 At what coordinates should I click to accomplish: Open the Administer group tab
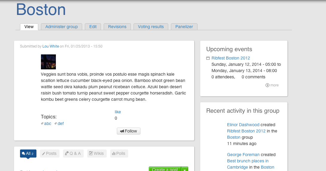[62, 27]
